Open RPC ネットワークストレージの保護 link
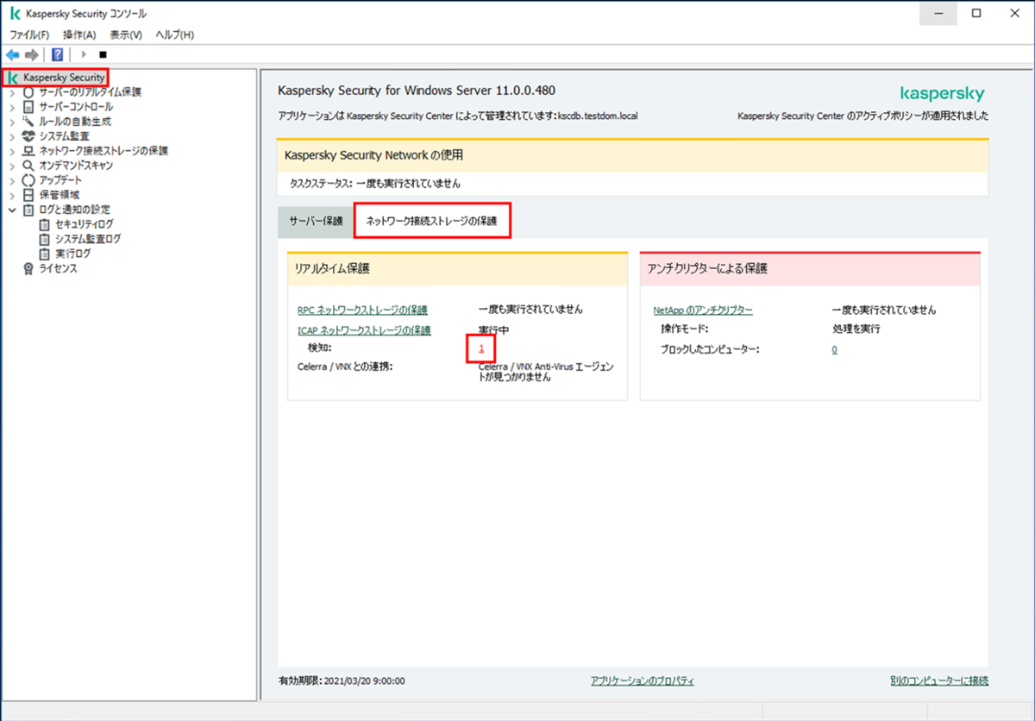Screen dimensions: 1035x721 [362, 310]
